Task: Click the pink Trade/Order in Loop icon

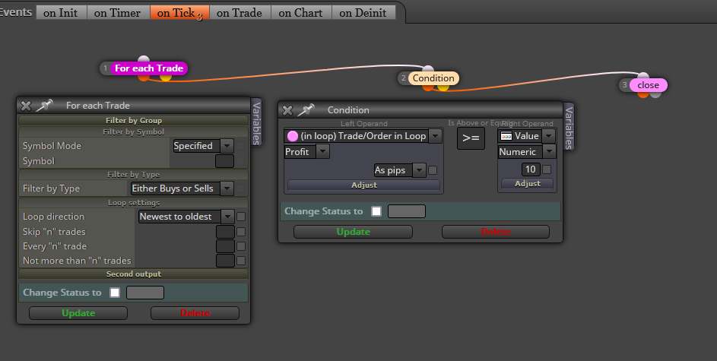Action: [293, 136]
